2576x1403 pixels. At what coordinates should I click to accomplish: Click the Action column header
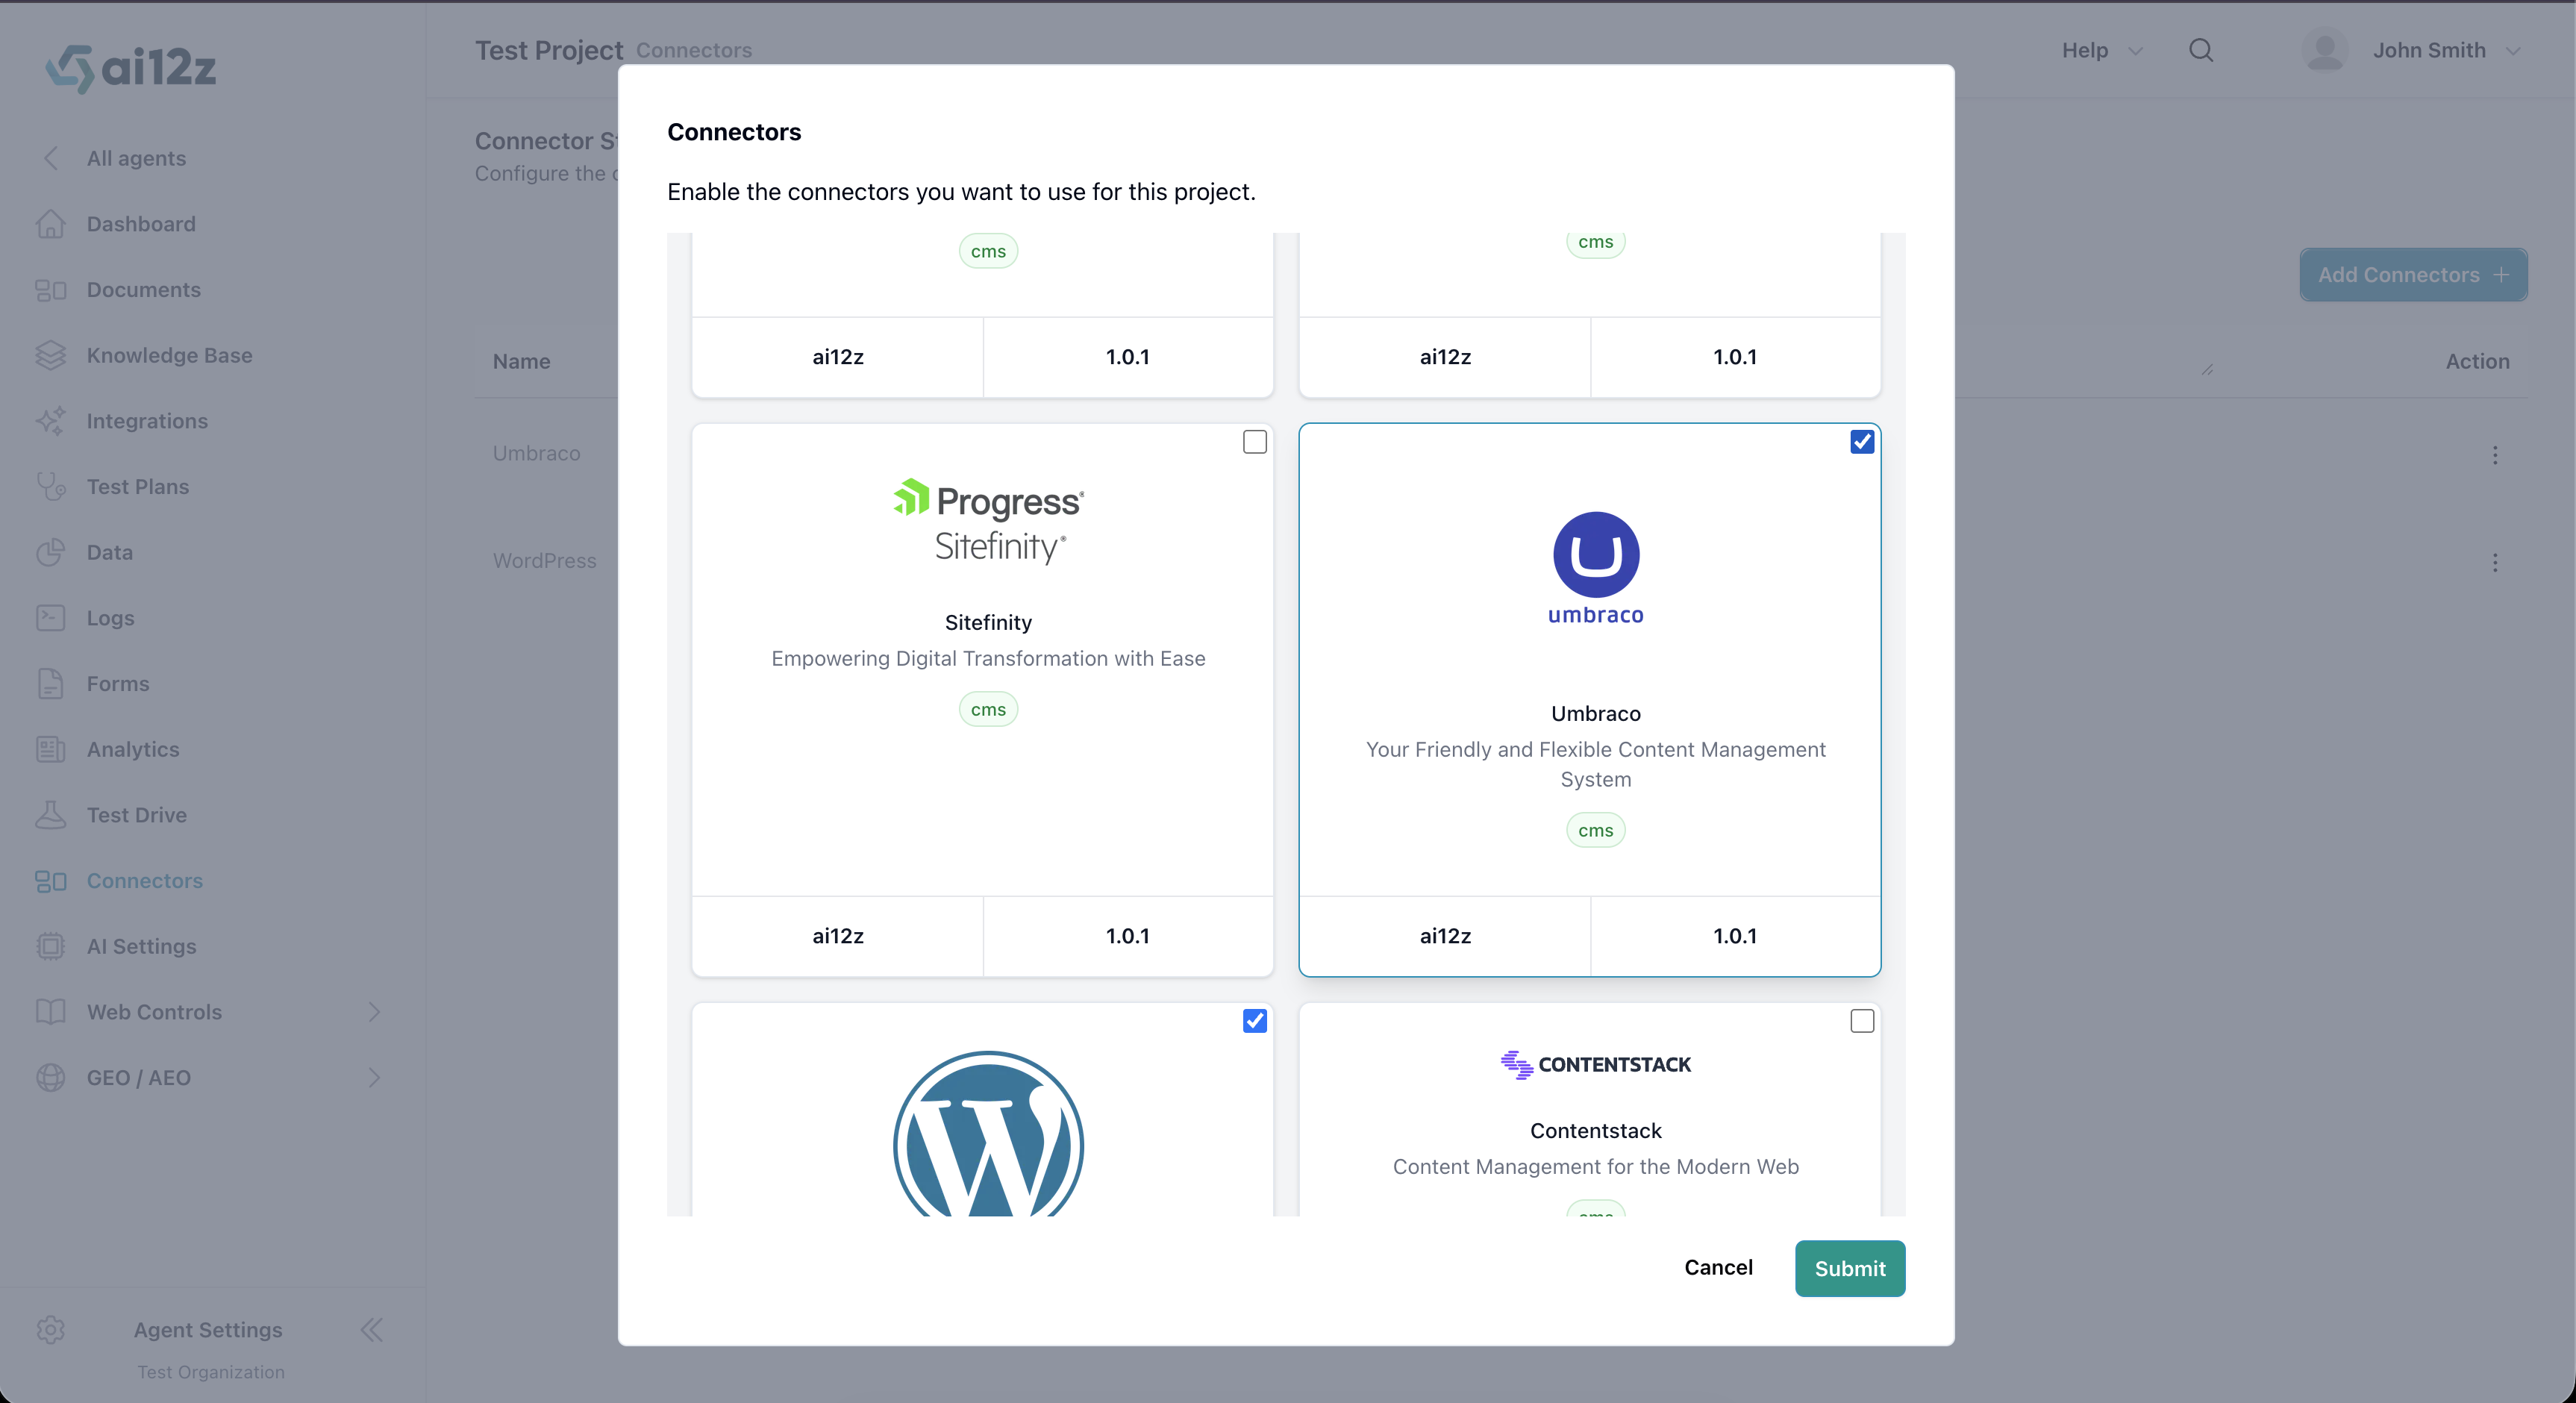2477,361
